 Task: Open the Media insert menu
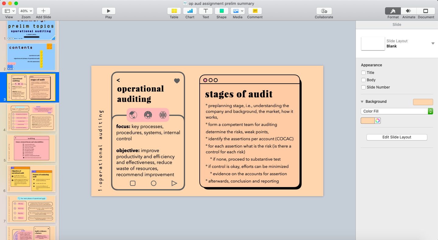238,11
